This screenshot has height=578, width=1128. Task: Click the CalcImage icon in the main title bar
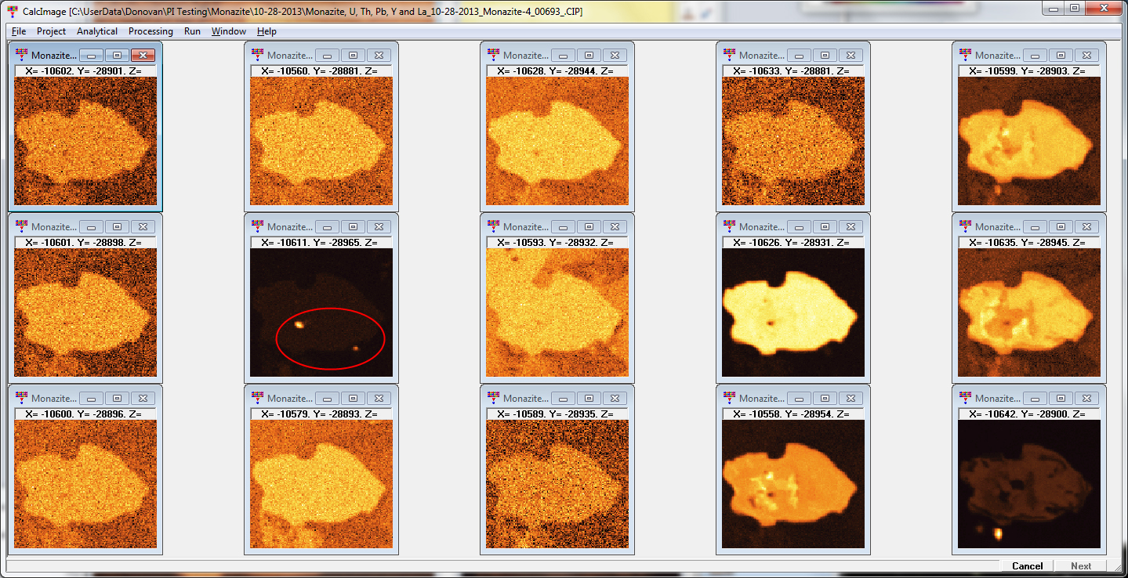coord(11,12)
